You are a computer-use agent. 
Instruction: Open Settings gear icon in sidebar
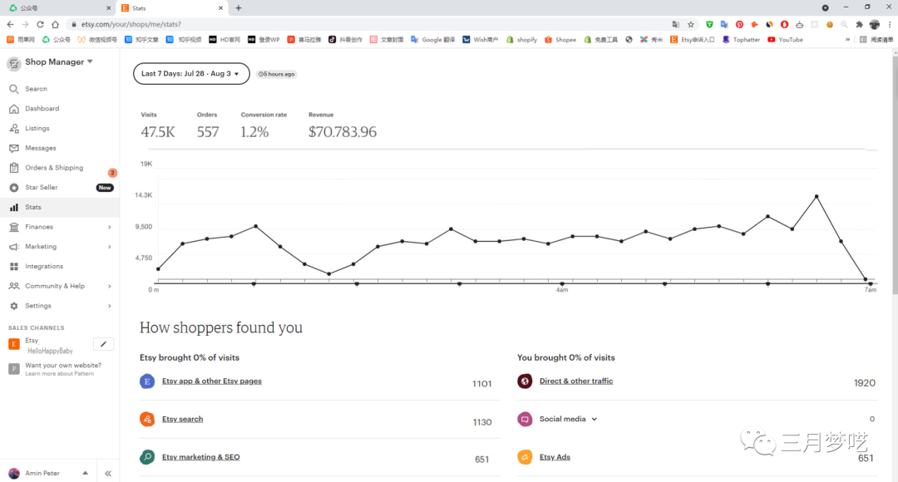(x=14, y=306)
